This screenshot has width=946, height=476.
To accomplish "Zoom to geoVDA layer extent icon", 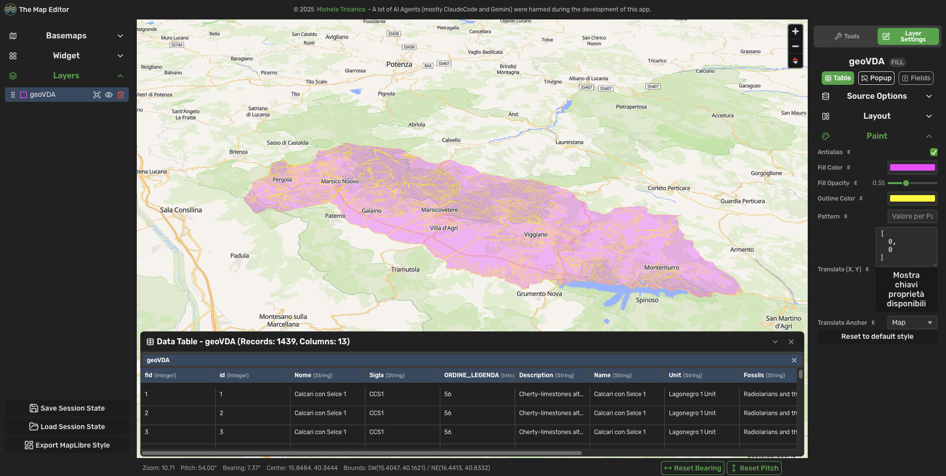I will click(97, 95).
